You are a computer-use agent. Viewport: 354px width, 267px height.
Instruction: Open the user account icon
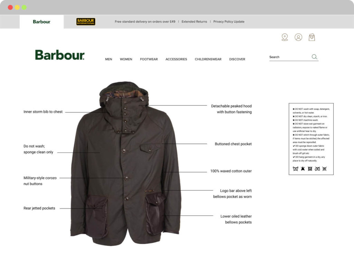tap(298, 37)
